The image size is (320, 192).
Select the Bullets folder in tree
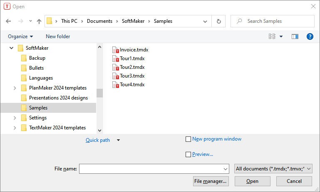[36, 68]
